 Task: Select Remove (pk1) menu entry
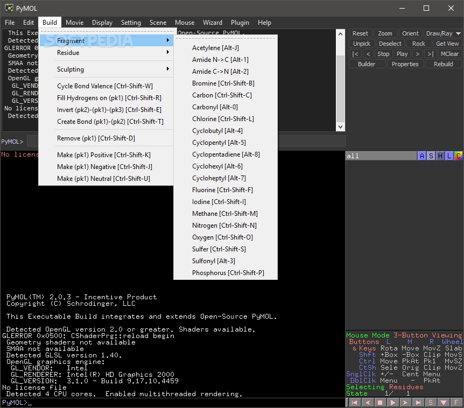click(107, 138)
